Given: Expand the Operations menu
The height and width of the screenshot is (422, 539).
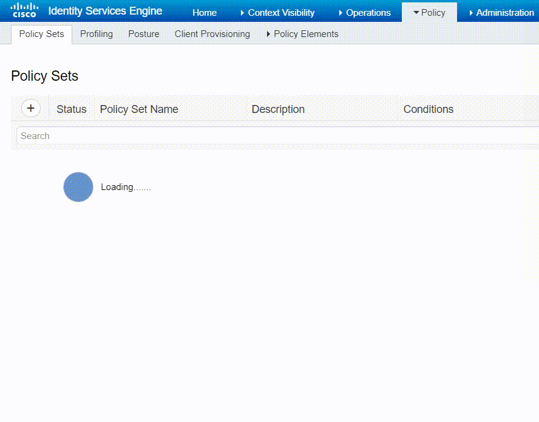Looking at the screenshot, I should point(365,13).
